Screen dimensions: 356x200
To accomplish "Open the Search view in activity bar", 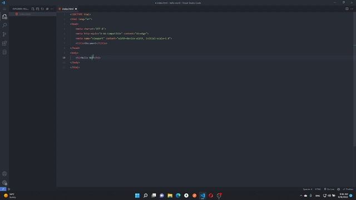I will (4, 25).
